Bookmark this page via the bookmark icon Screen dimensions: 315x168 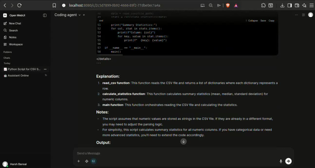point(54,5)
